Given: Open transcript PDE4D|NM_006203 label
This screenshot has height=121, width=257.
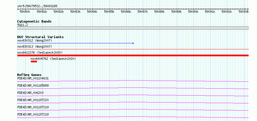Looking at the screenshot, I should (x=30, y=93).
